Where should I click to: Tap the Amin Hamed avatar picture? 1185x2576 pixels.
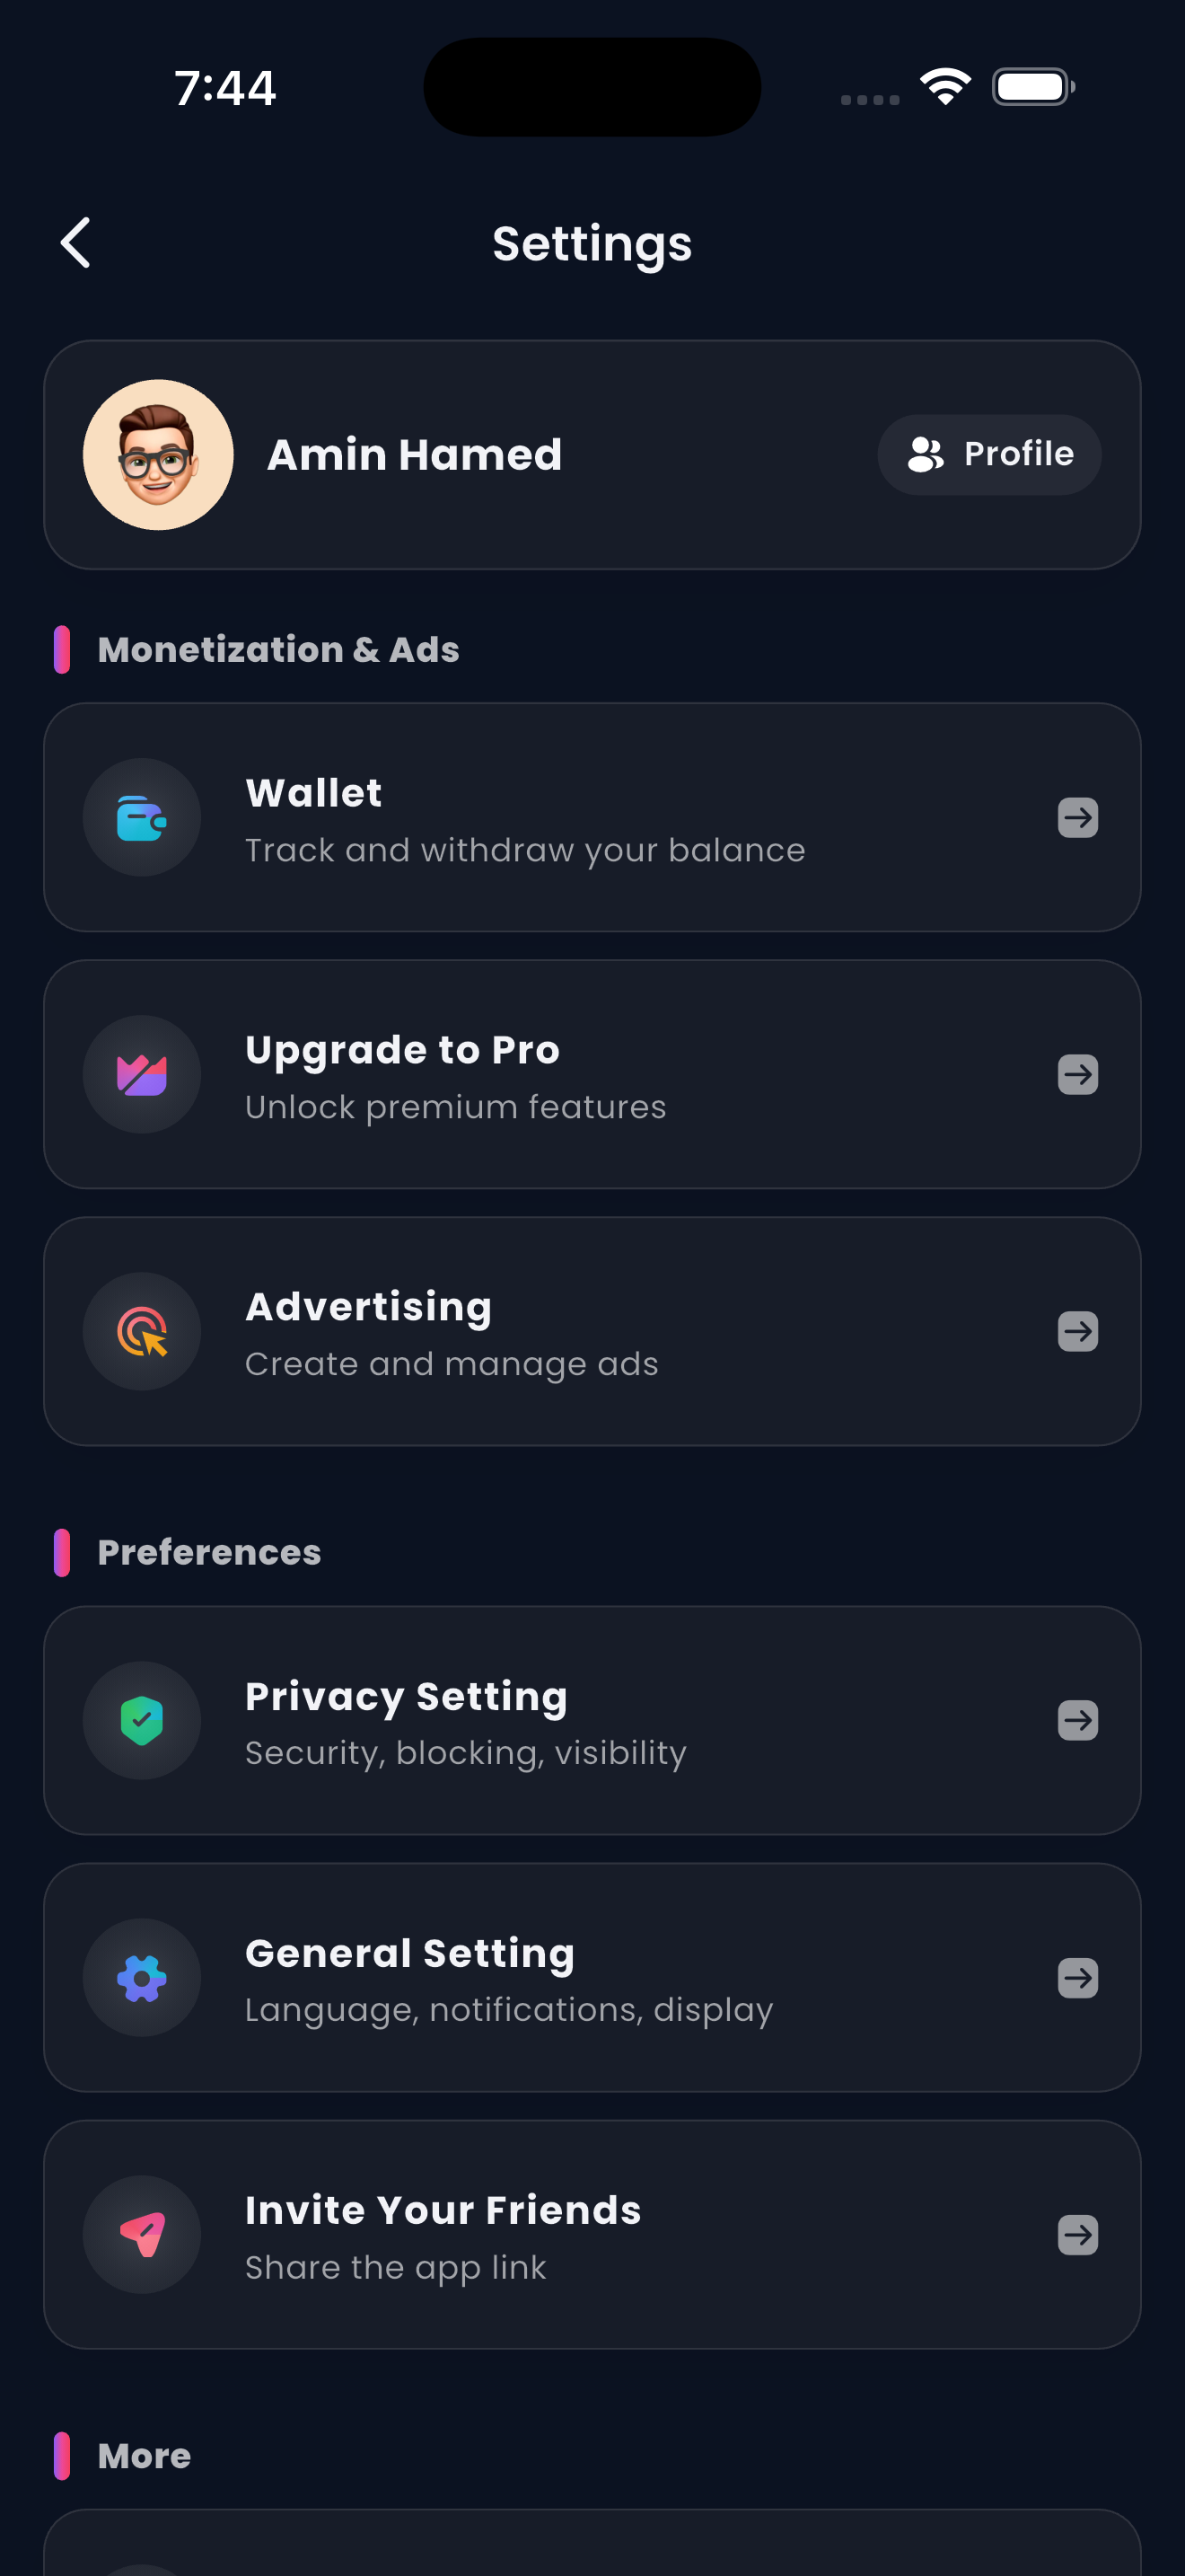158,455
